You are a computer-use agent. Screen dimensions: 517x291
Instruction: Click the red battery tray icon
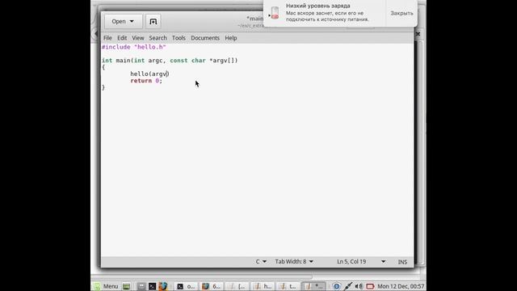click(370, 286)
